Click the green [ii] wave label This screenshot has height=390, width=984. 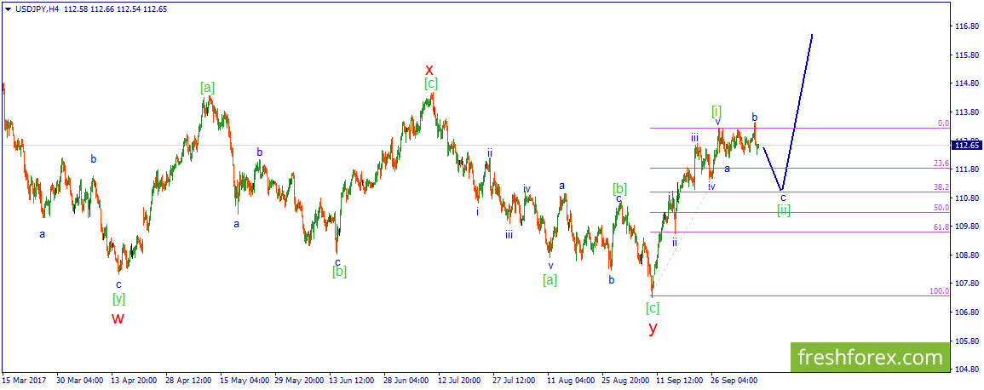pyautogui.click(x=783, y=210)
